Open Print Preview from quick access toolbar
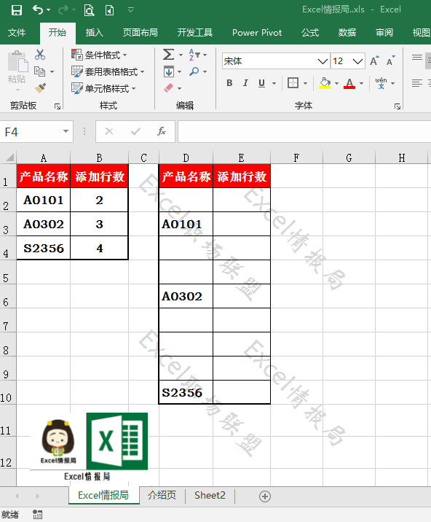The height and width of the screenshot is (522, 431). 89,10
